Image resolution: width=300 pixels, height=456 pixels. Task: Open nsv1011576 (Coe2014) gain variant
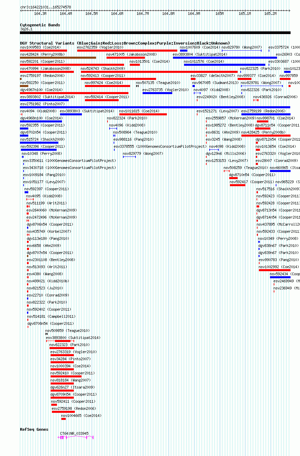click(x=224, y=65)
